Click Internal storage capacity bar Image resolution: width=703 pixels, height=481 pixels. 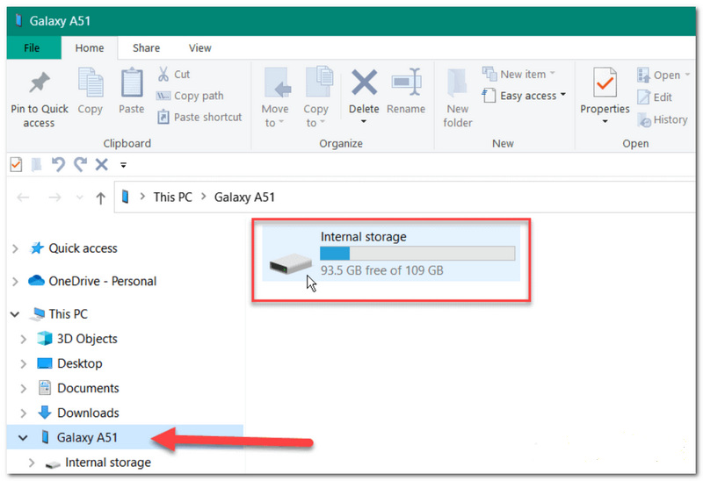point(417,253)
